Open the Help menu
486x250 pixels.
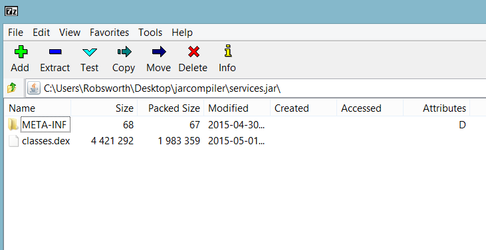(182, 32)
